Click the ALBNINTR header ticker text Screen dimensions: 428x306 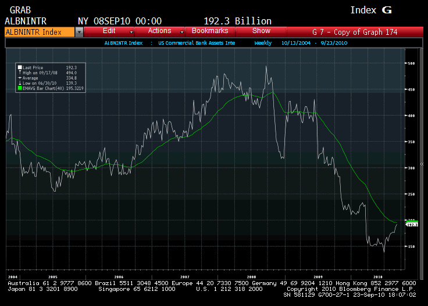[26, 21]
